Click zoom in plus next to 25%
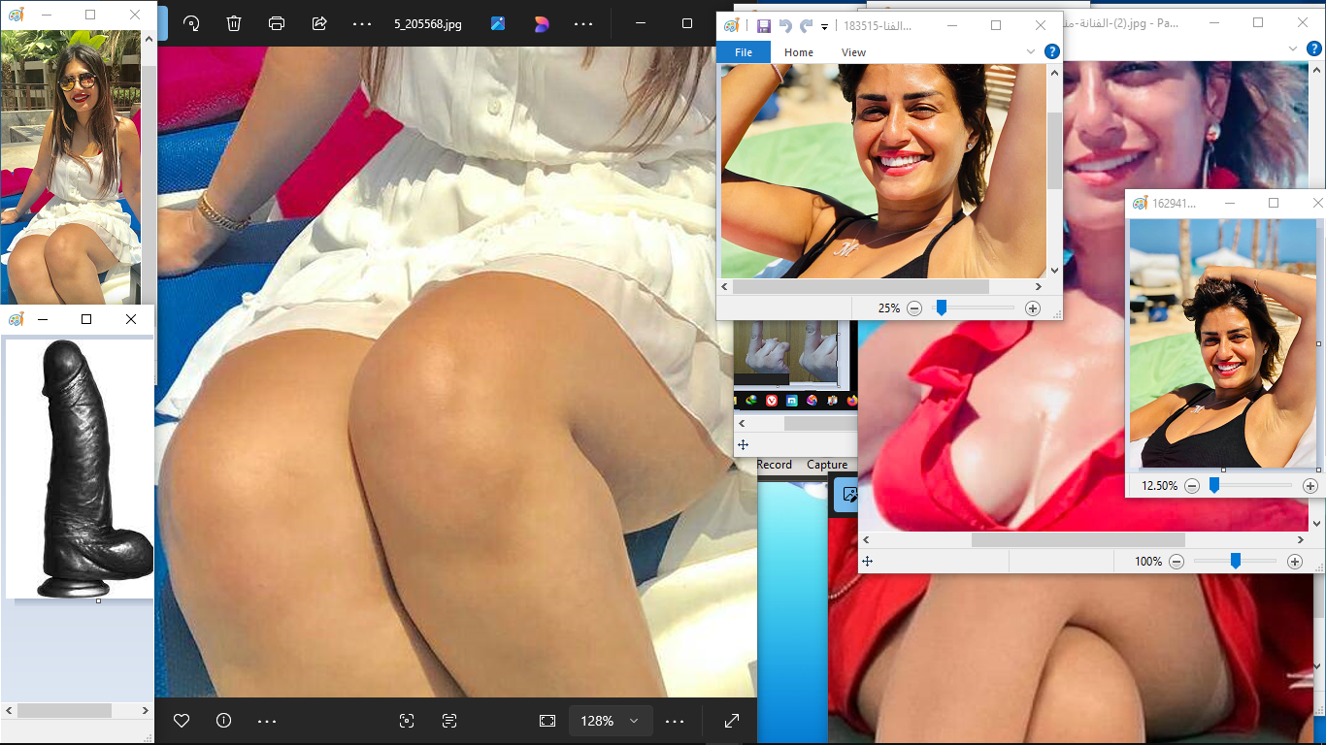Screen dimensions: 1326x745 (1032, 308)
